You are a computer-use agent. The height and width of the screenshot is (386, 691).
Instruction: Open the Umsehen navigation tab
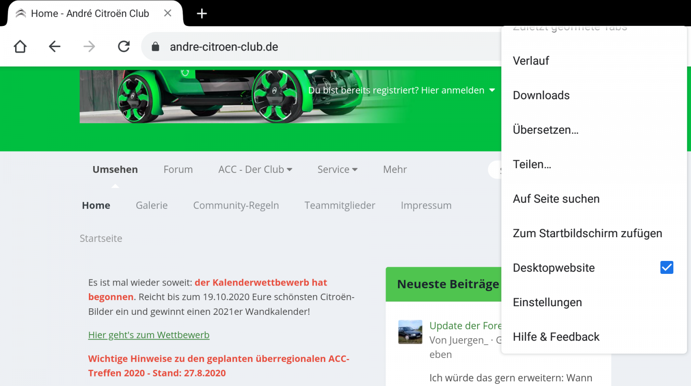coord(115,169)
